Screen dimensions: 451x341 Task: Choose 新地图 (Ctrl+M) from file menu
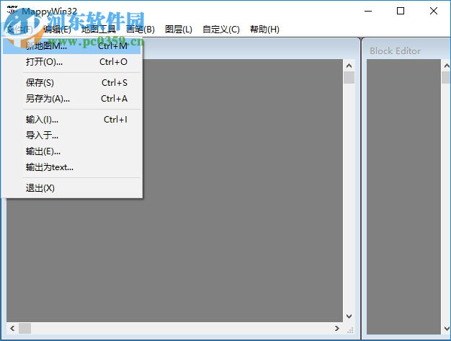point(71,45)
